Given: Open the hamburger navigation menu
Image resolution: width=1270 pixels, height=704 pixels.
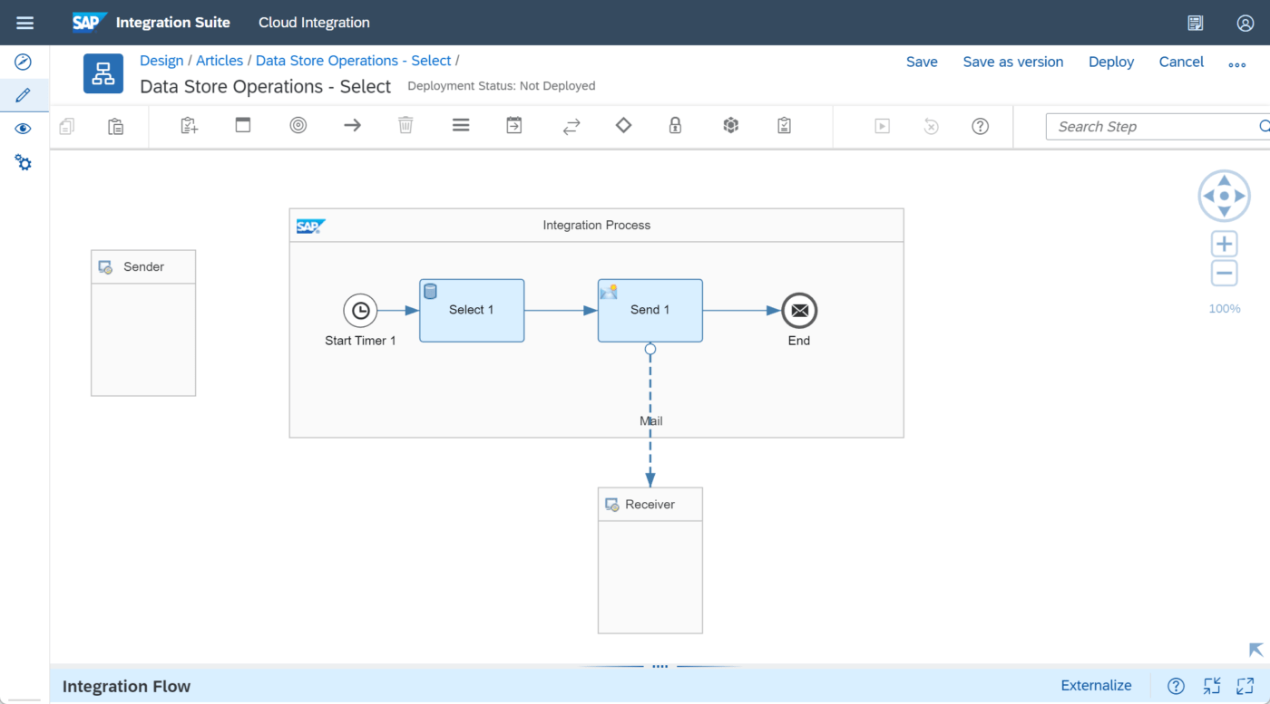Looking at the screenshot, I should (24, 23).
